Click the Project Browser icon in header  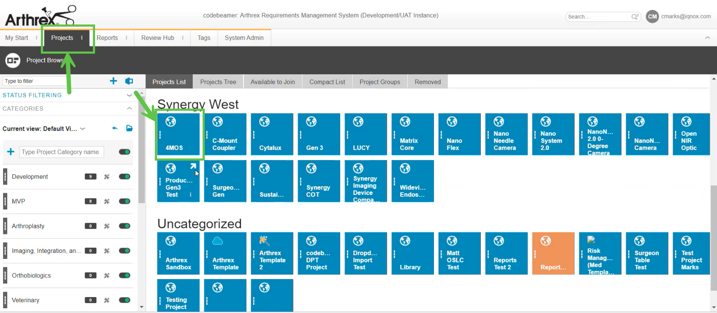coord(12,60)
